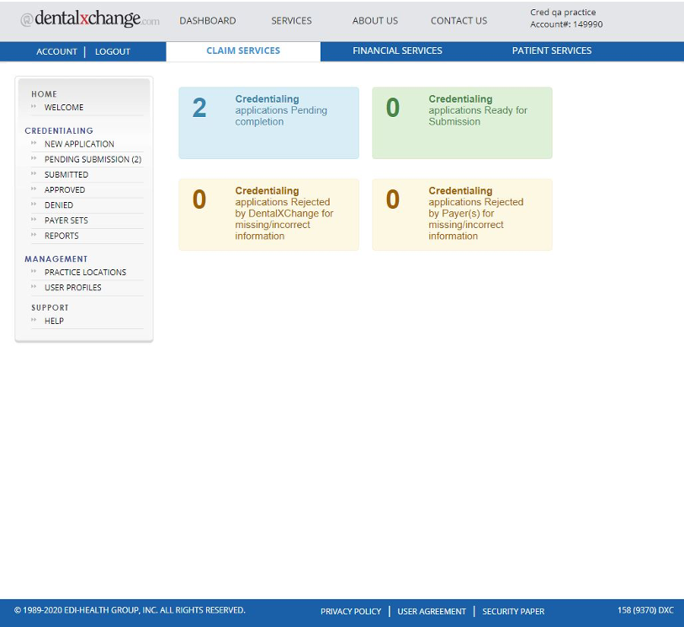Open the Privacy Policy footer link

click(351, 612)
